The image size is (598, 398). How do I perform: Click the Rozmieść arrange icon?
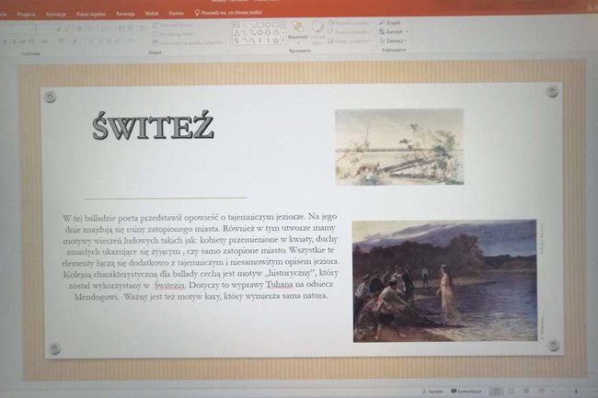[x=297, y=29]
